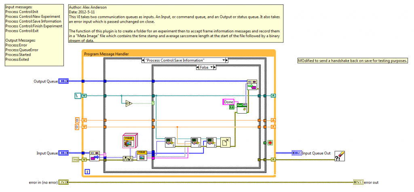Select the Program Message Handler loop label

(107, 53)
